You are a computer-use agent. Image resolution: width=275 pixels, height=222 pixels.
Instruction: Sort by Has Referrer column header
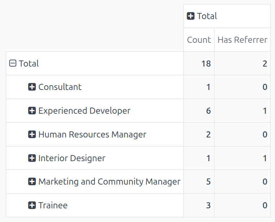pos(242,40)
